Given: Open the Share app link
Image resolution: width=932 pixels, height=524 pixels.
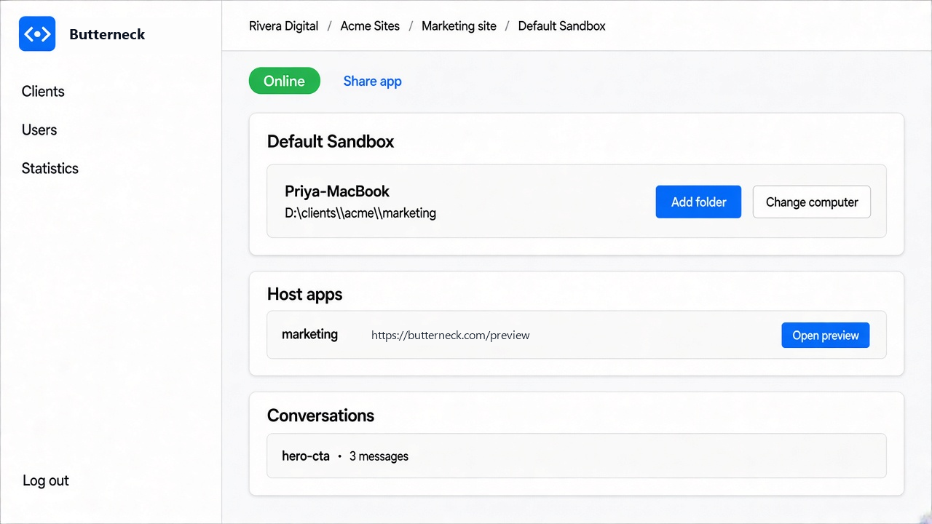Looking at the screenshot, I should (372, 81).
